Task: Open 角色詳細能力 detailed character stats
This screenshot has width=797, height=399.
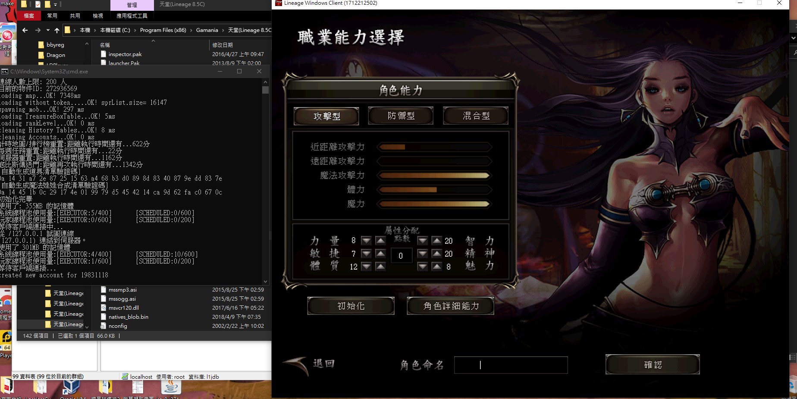Action: click(x=451, y=306)
